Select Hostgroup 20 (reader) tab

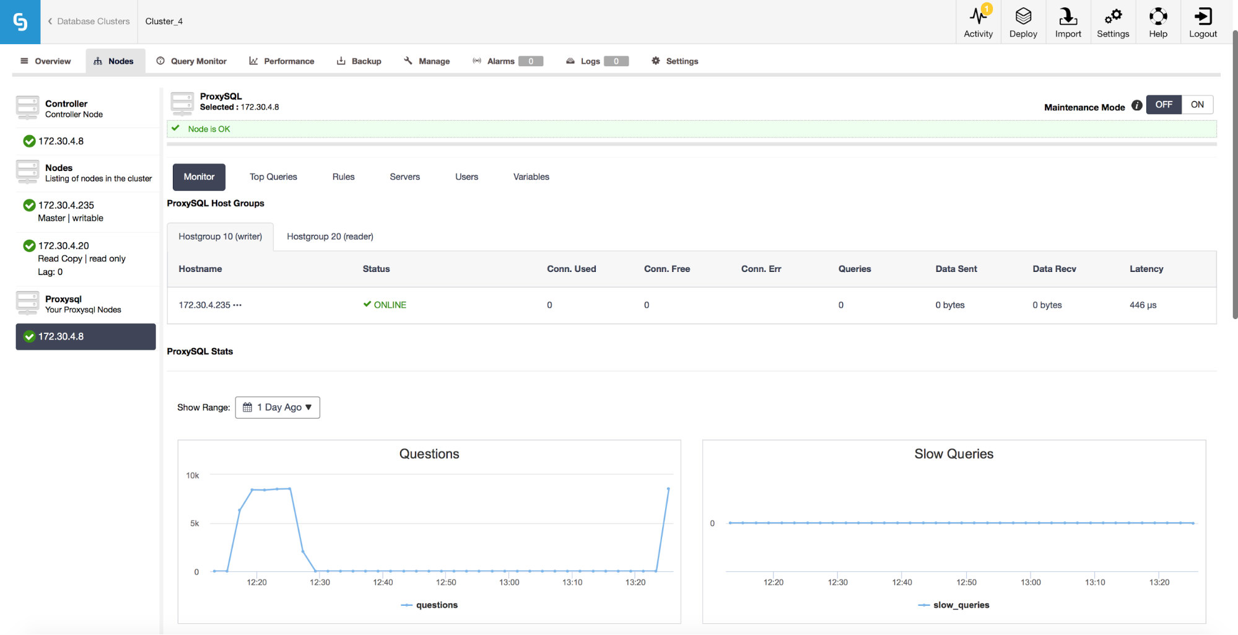(330, 237)
